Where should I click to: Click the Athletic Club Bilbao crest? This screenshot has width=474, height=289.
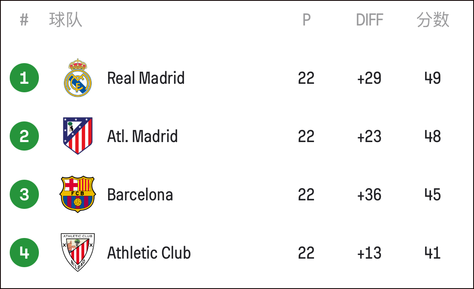point(78,253)
